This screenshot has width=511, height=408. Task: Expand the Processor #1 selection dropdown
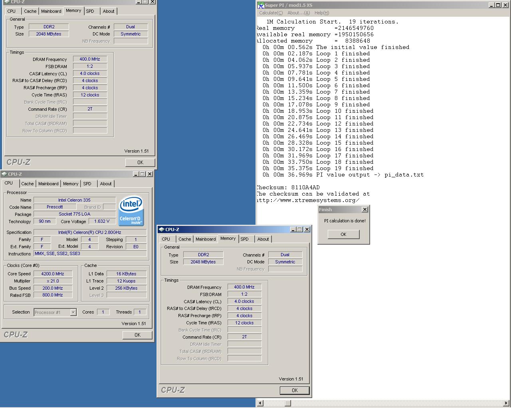(73, 312)
